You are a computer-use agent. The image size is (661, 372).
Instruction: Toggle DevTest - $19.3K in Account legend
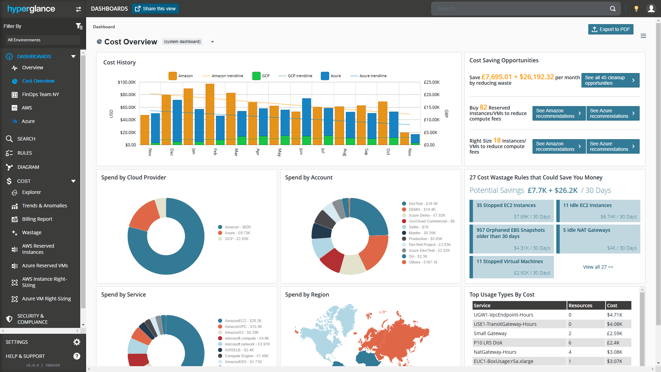pos(420,204)
